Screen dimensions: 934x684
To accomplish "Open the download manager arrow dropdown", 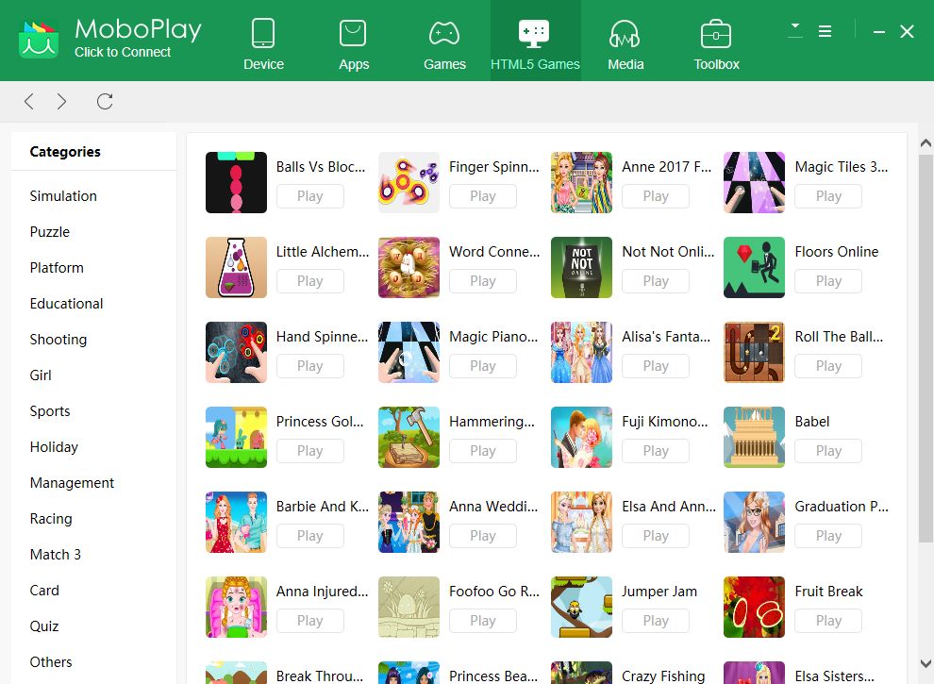I will (793, 28).
